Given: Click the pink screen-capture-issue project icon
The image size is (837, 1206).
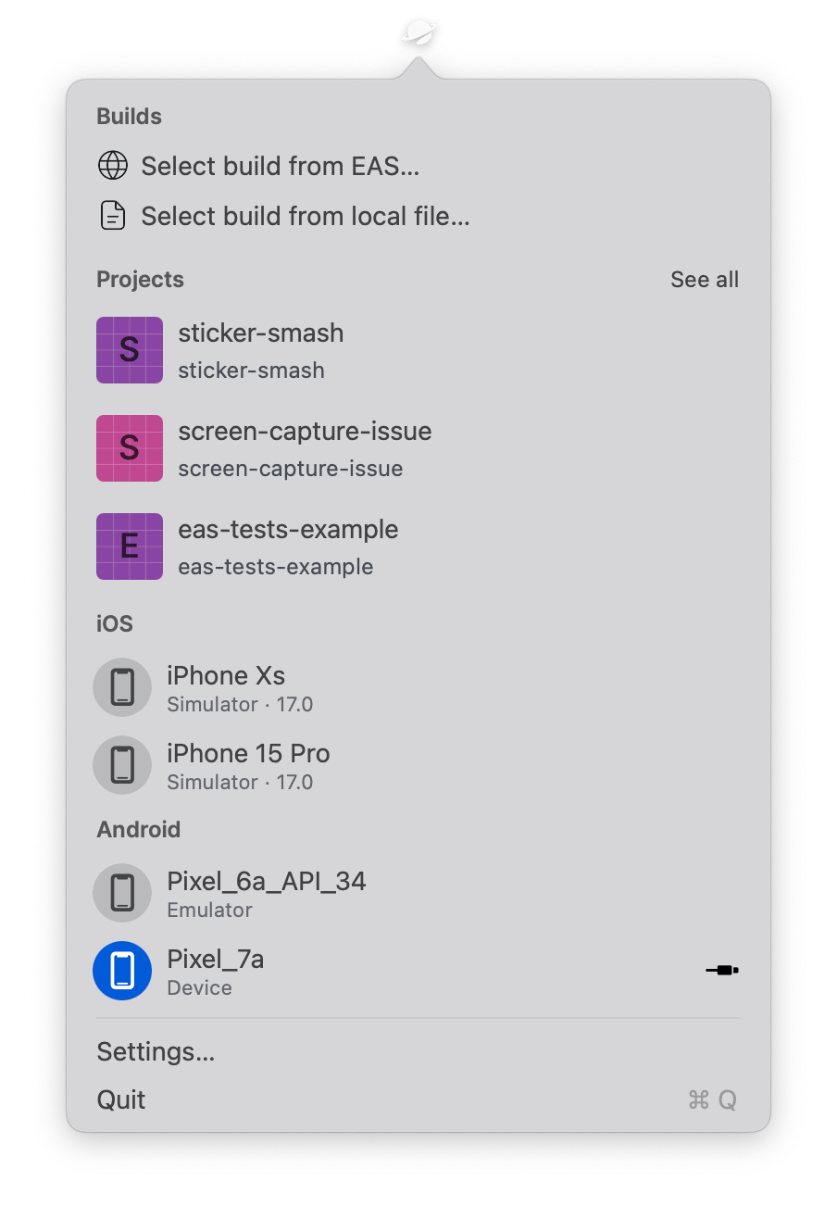Looking at the screenshot, I should [x=130, y=448].
